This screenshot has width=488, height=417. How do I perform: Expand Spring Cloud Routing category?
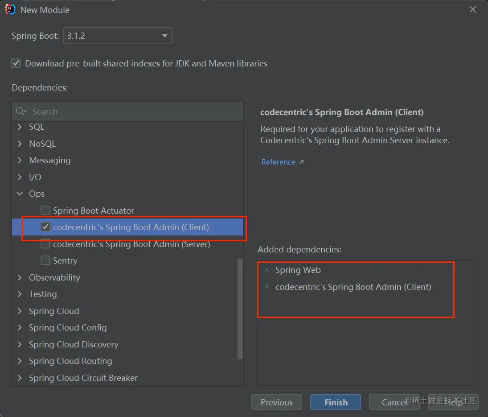[x=20, y=361]
